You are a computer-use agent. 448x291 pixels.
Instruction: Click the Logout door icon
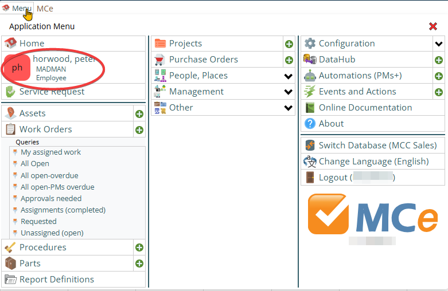310,178
